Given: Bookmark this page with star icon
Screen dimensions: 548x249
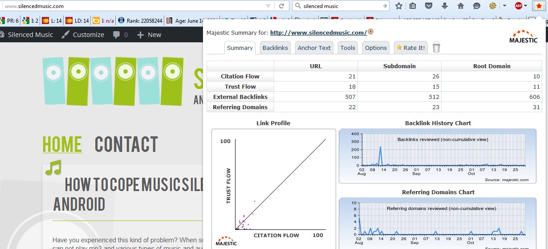Looking at the screenshot, I should (399, 6).
